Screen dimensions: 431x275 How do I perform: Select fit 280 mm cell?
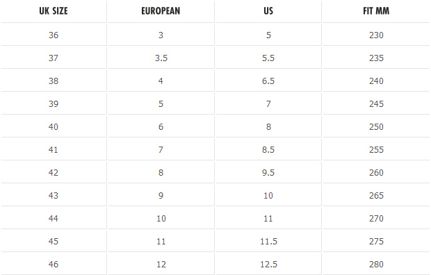point(376,264)
